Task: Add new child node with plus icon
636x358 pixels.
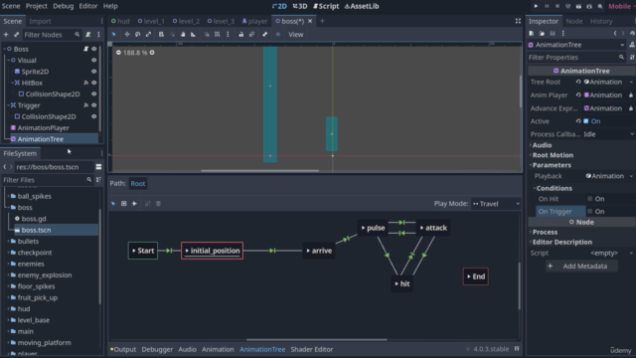Action: (x=6, y=35)
